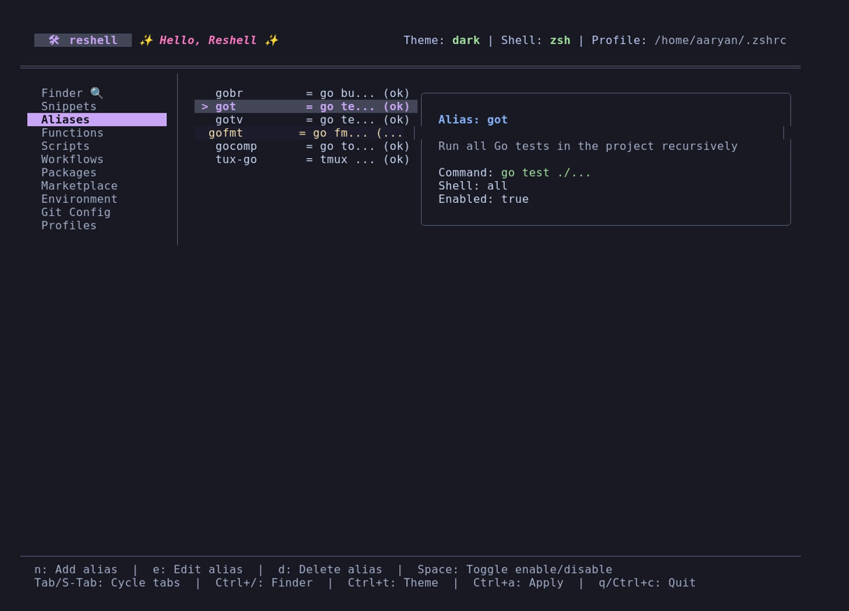Click the 'Ctrl+/: Finder' footer hint
Image resolution: width=849 pixels, height=611 pixels.
(x=264, y=582)
